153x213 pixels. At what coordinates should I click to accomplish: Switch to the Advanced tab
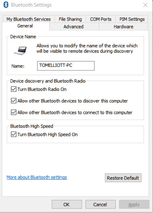[x=74, y=27]
